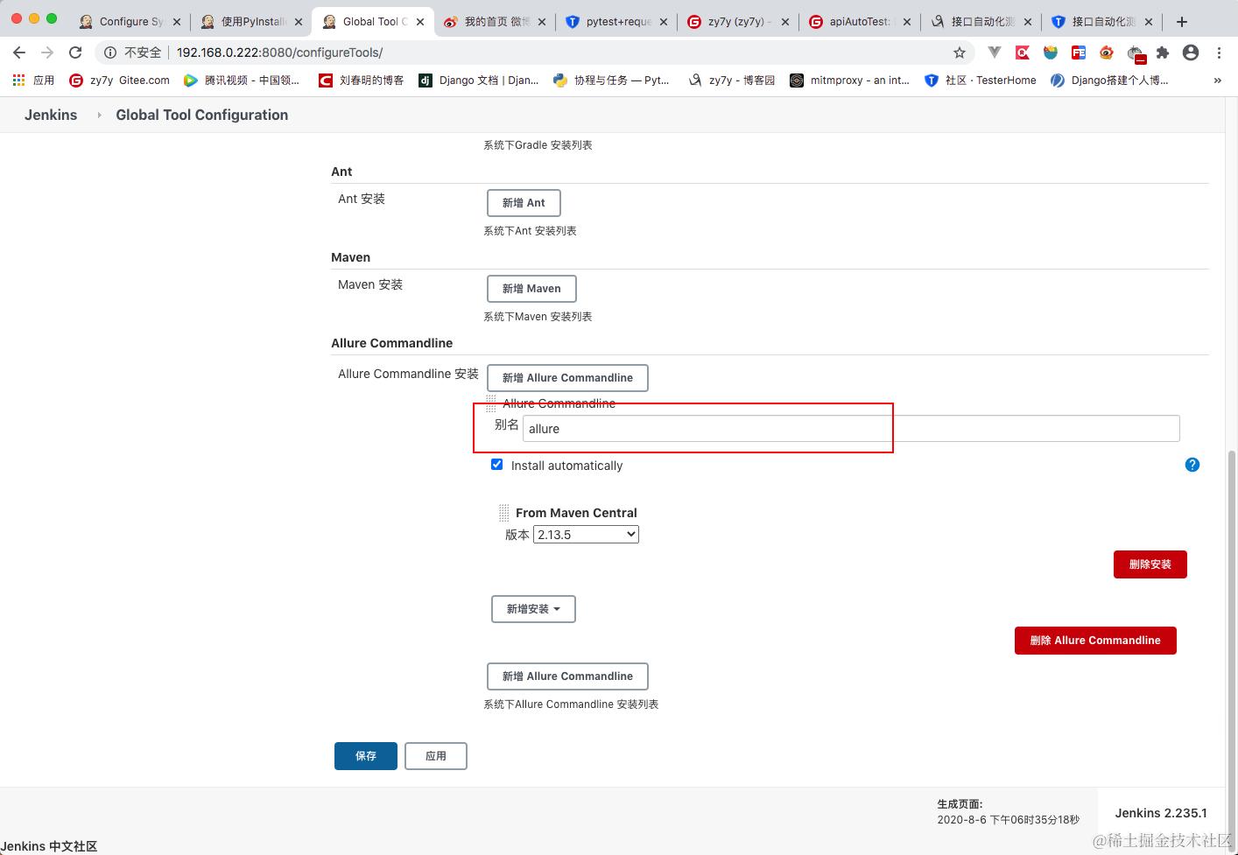Bookmark this page with the star icon
Viewport: 1238px width, 855px height.
(x=960, y=53)
